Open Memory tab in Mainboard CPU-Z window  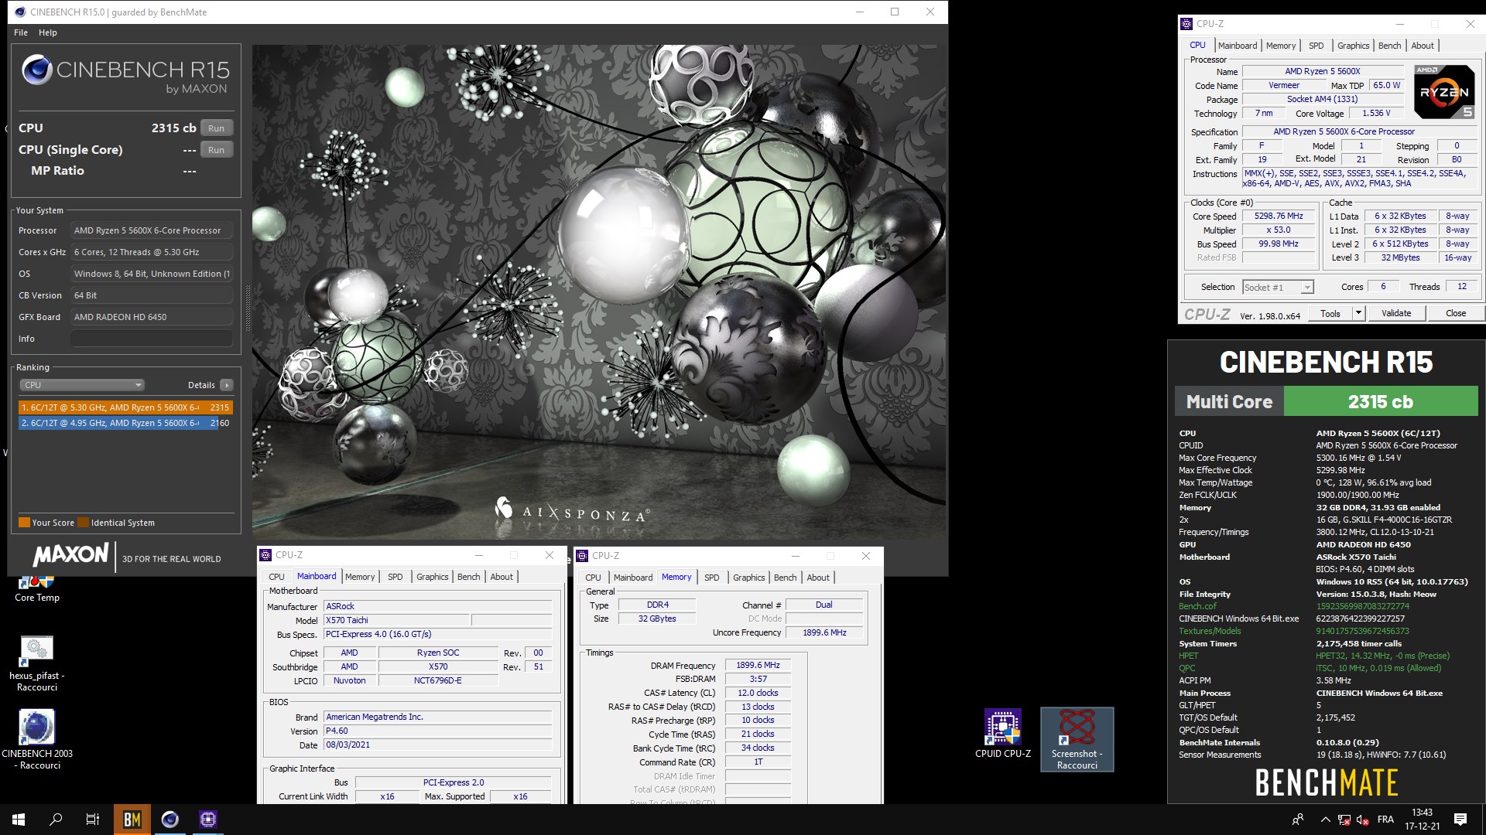360,577
